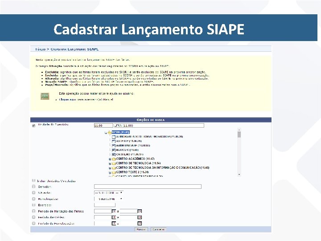Screen dimensions: 321x241
Task: Check the Situação filter checkbox
Action: 33,193
